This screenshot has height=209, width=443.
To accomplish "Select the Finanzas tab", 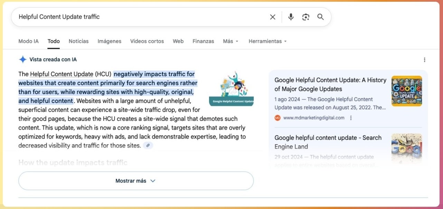I will [203, 41].
